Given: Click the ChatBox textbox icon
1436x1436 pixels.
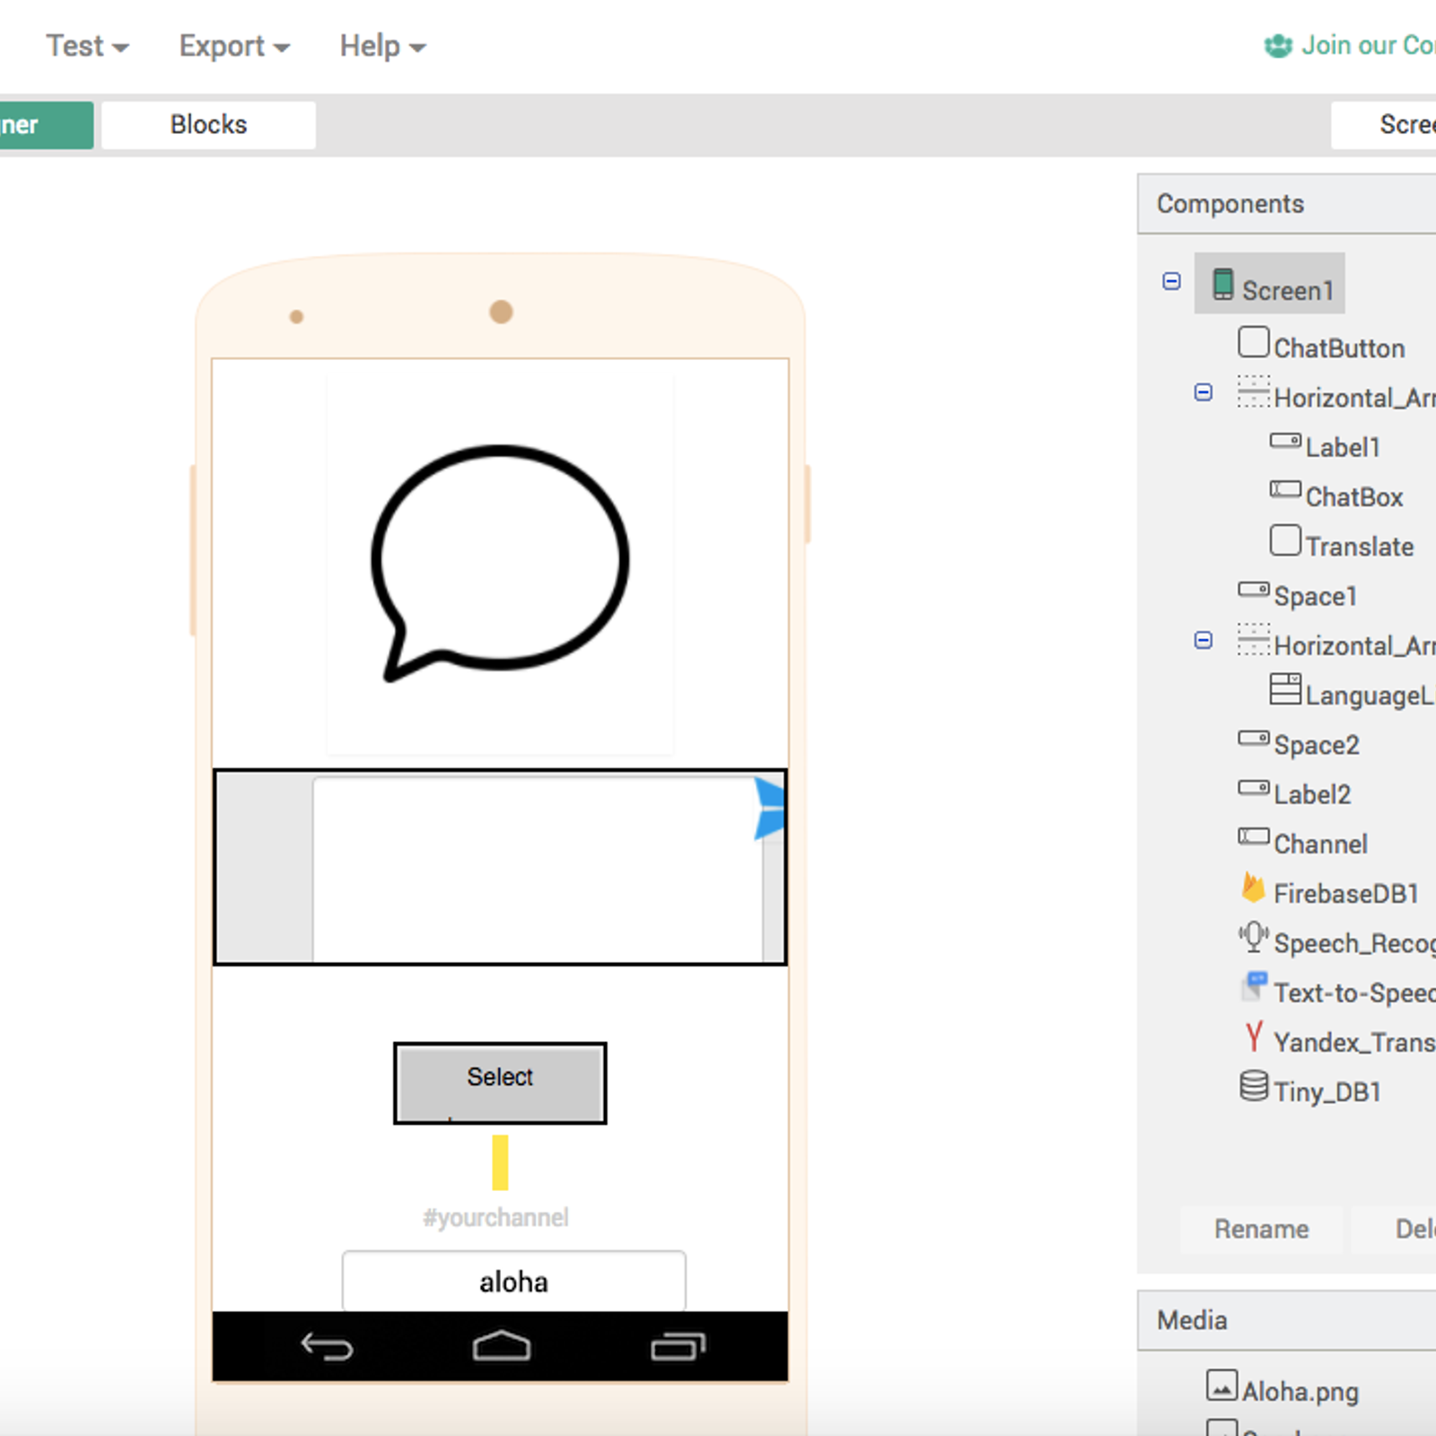Looking at the screenshot, I should 1285,489.
